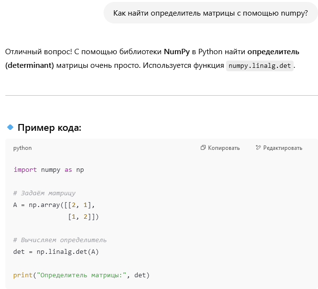The height and width of the screenshot is (289, 318).
Task: Click the blue diamond icon beside Пример кода
Action: (10, 127)
